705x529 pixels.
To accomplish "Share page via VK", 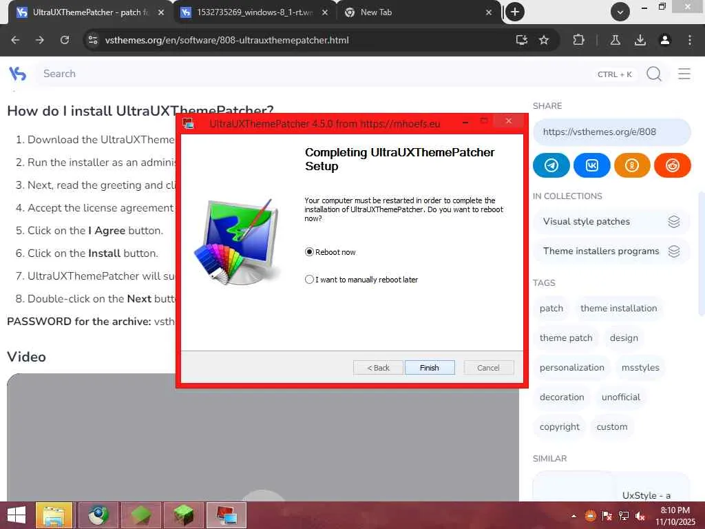I will coord(591,165).
